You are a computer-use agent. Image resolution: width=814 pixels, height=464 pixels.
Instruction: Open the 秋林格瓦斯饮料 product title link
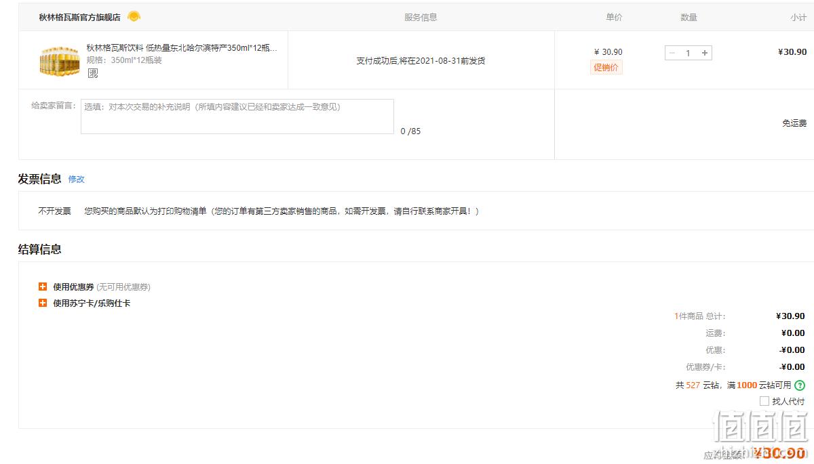(x=182, y=48)
